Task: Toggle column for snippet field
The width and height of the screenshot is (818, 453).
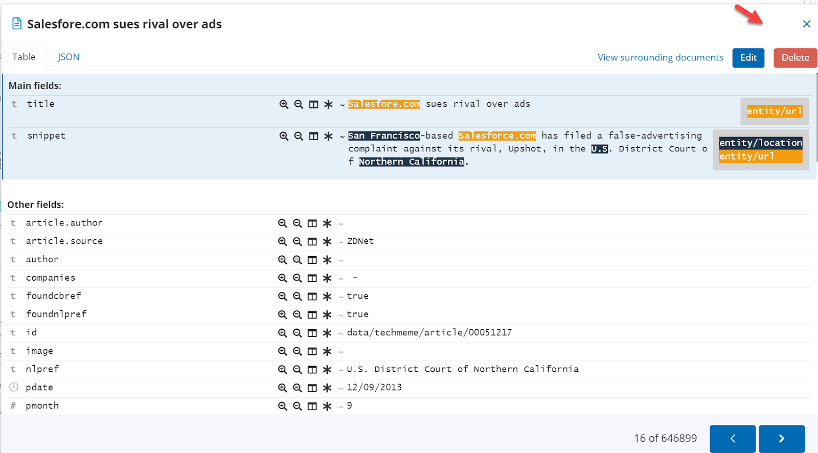Action: 313,136
